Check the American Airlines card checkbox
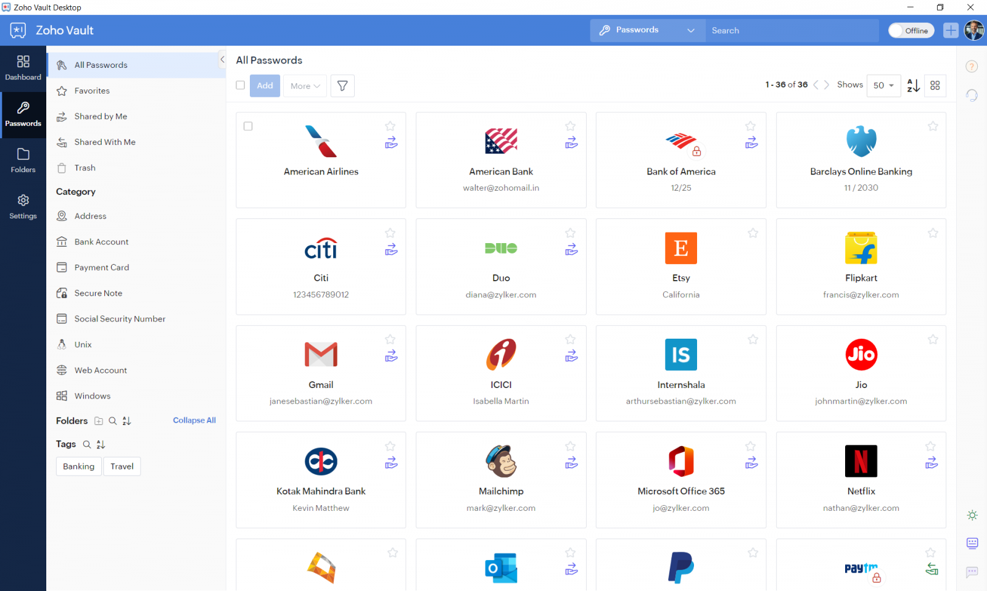Viewport: 987px width, 591px height. click(x=247, y=126)
